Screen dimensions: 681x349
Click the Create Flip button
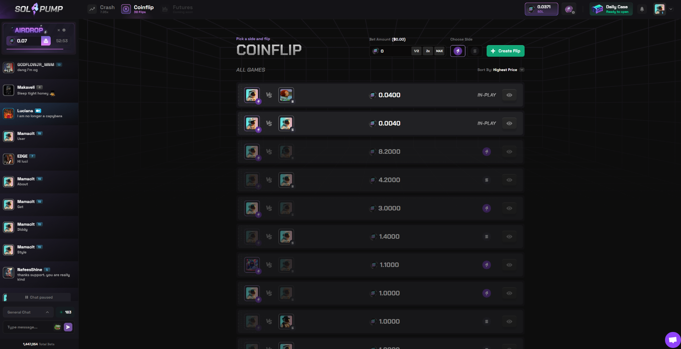coord(505,51)
